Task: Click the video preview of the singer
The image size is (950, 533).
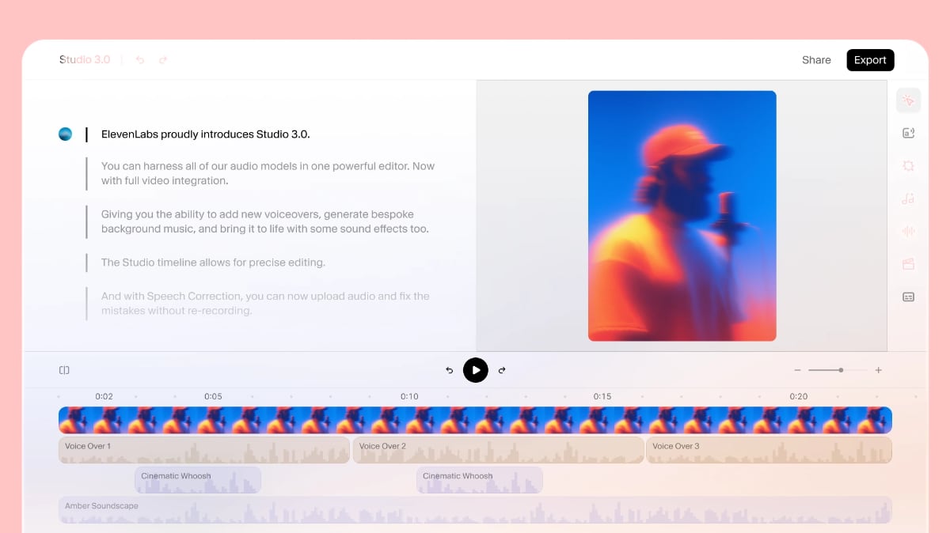Action: click(x=682, y=216)
